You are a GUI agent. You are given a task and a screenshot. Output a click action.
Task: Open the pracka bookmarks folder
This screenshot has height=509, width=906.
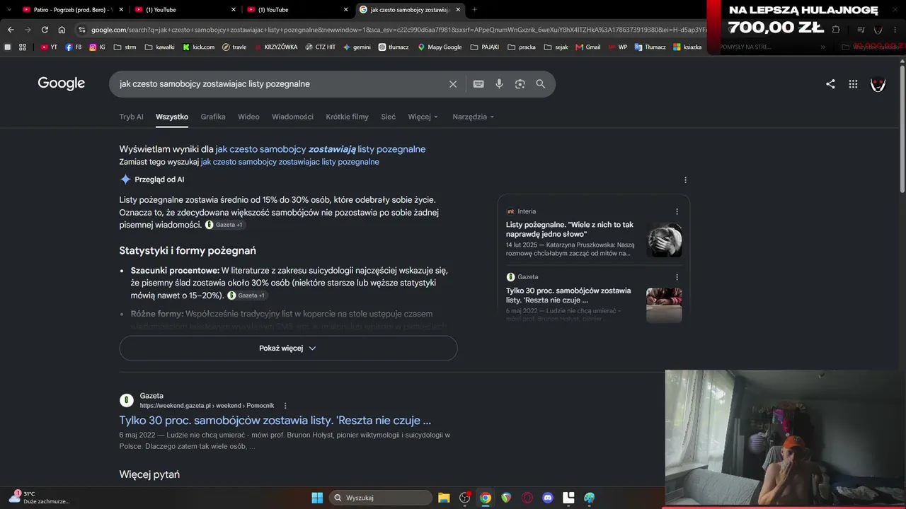pyautogui.click(x=522, y=47)
